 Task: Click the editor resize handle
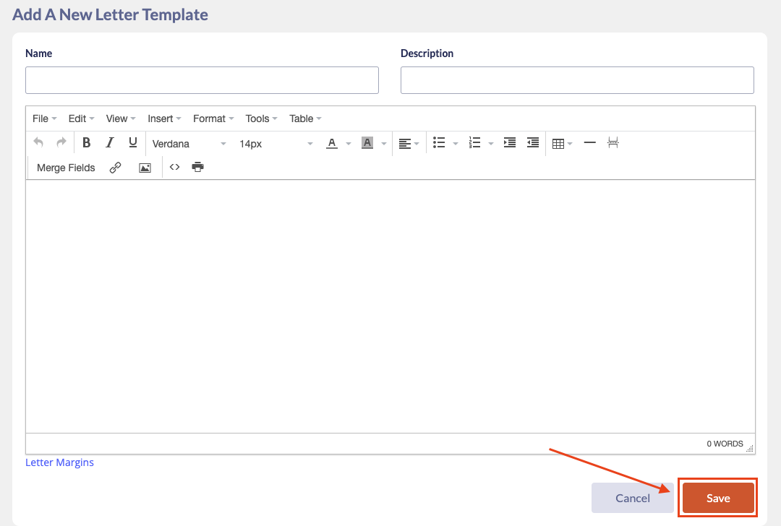(x=750, y=449)
